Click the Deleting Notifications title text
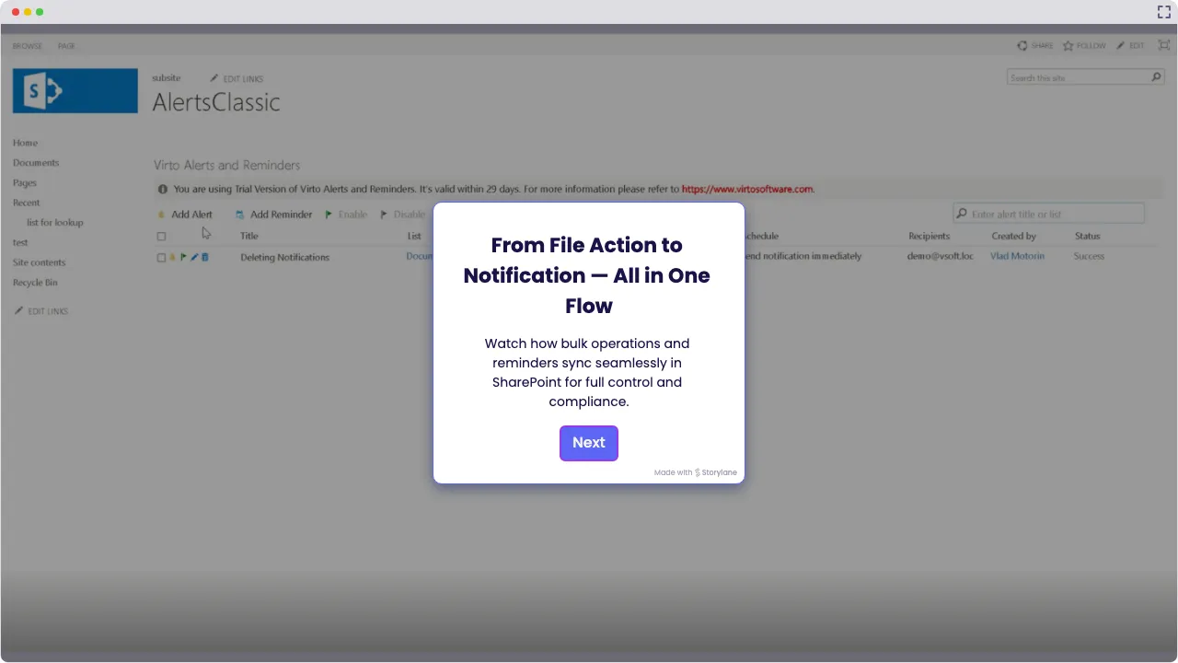The image size is (1178, 663). pos(284,258)
